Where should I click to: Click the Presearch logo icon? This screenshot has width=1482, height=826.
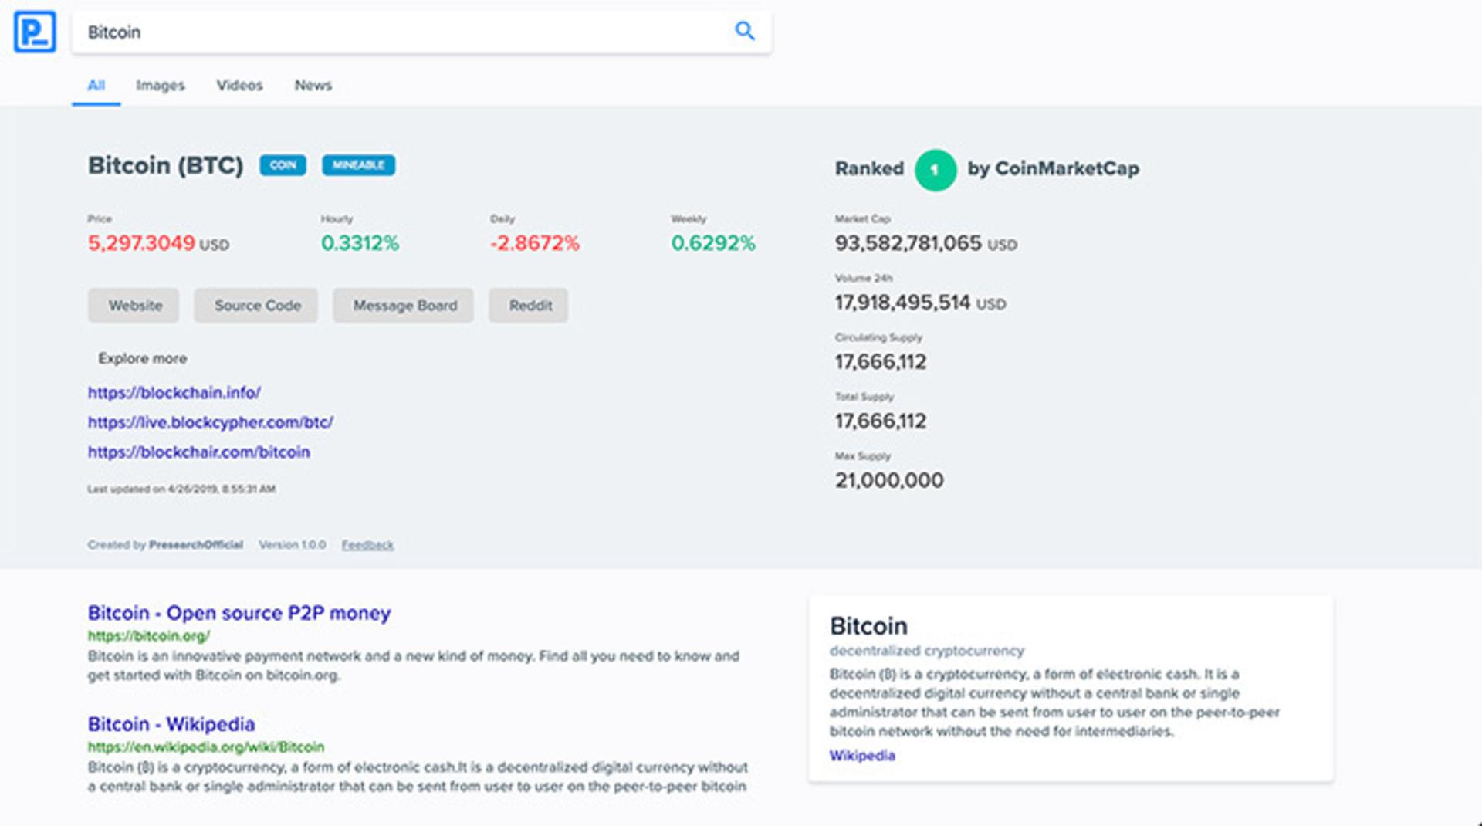tap(35, 32)
